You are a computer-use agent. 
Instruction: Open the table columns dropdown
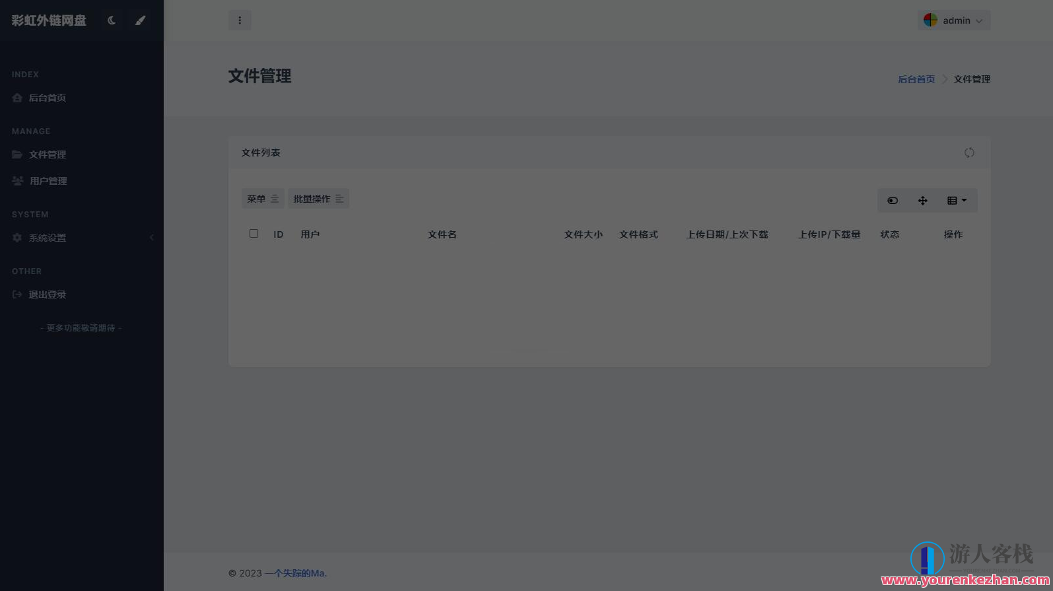pos(957,201)
